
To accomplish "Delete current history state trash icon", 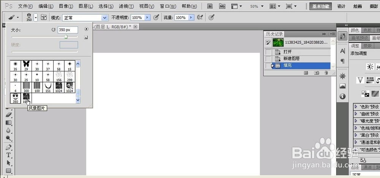I will pos(326,72).
